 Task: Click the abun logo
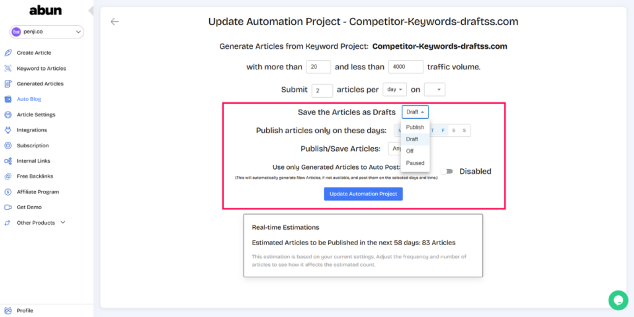coord(46,11)
